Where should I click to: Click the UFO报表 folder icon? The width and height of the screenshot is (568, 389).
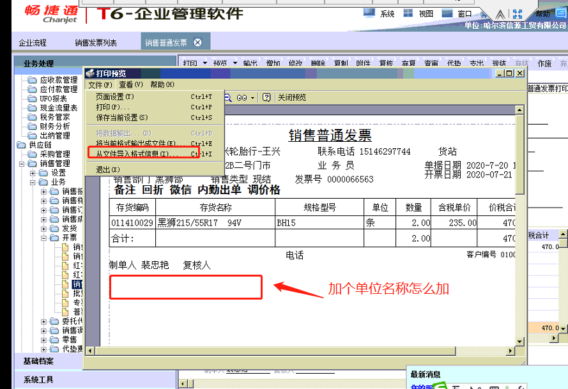pos(32,98)
